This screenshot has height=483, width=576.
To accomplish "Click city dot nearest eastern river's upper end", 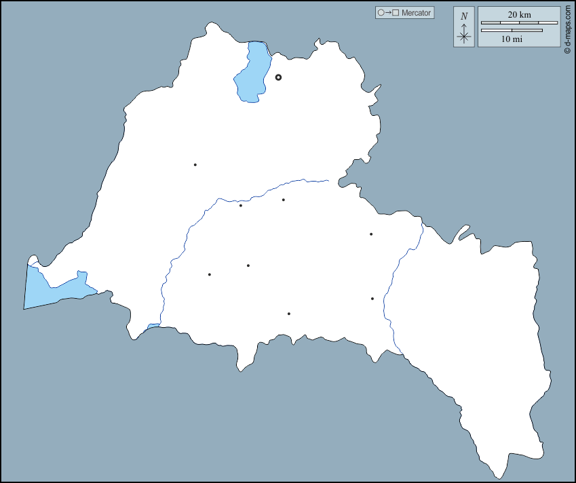I will coord(371,234).
